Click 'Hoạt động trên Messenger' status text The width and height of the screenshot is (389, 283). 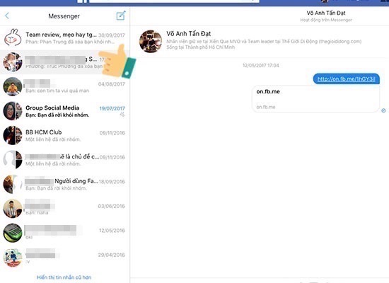[x=326, y=20]
